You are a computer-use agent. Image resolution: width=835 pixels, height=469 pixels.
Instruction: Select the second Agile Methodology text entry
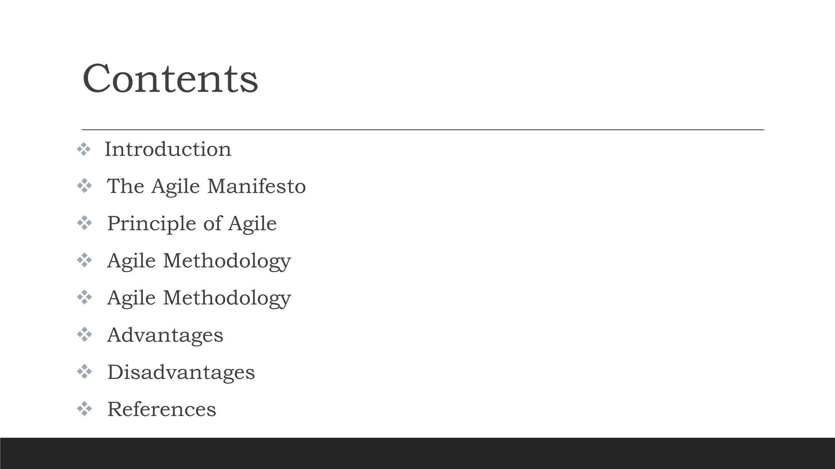click(199, 298)
